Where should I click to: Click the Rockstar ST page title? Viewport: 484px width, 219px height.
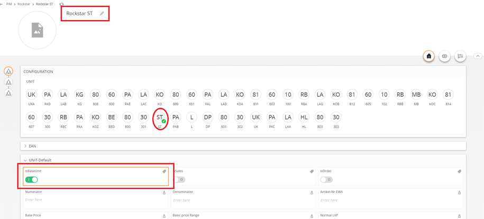pos(79,13)
